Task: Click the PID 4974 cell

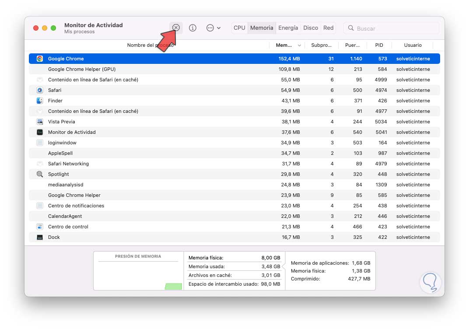Action: click(x=381, y=90)
